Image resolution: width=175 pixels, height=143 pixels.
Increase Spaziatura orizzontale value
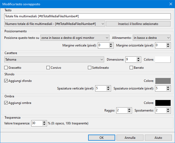coord(168,87)
